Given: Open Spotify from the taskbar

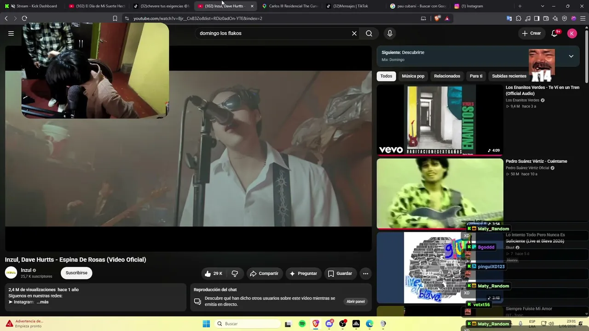Looking at the screenshot, I should tap(302, 324).
